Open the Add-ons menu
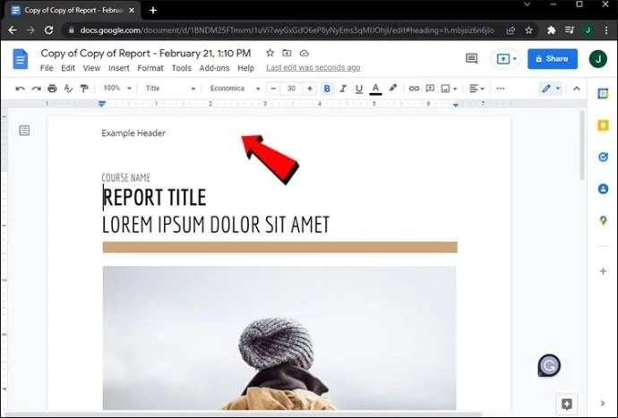618x418 pixels. point(214,68)
